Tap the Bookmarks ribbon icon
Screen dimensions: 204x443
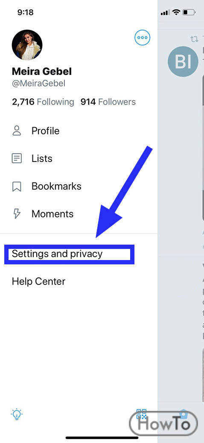(17, 186)
